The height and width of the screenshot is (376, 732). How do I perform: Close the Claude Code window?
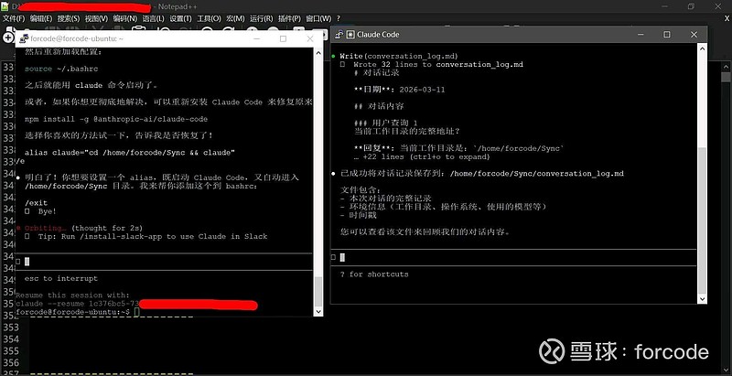(x=694, y=35)
